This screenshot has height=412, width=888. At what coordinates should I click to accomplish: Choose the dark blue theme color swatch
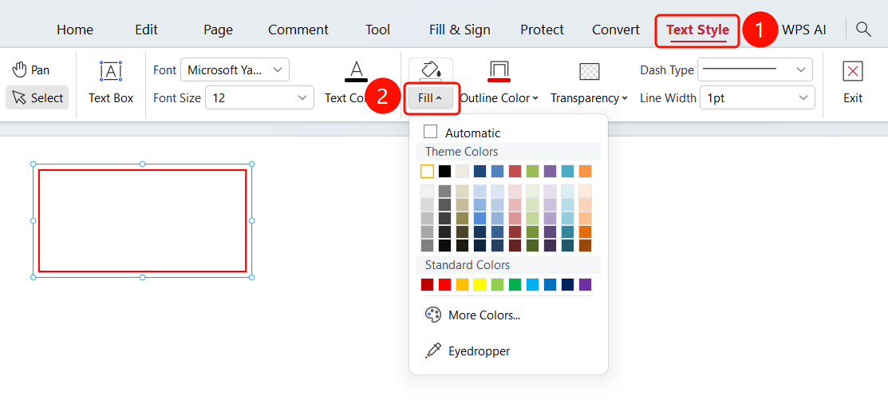[x=480, y=171]
